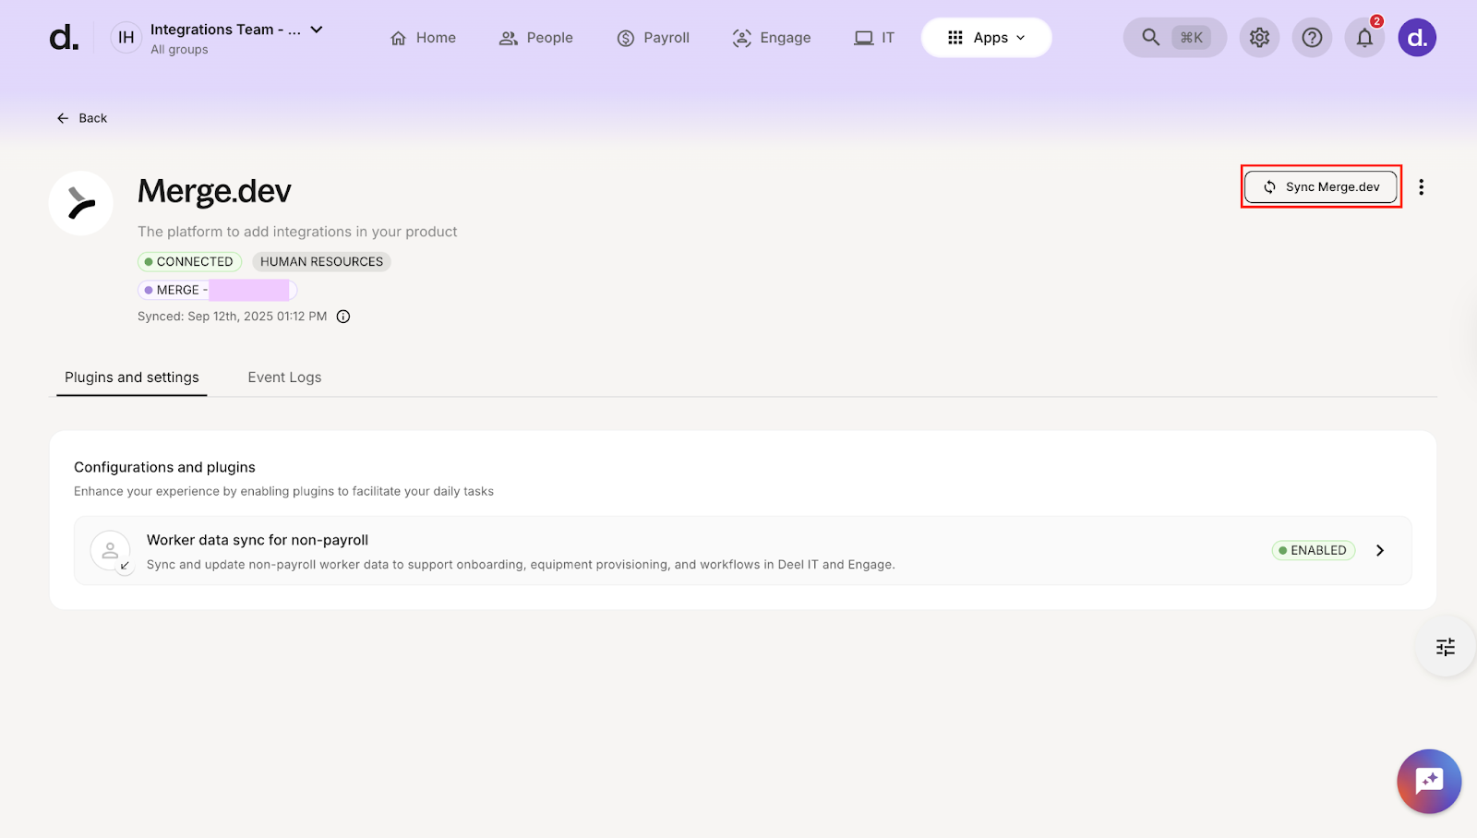Open the AI chat assistant bubble
The width and height of the screenshot is (1477, 838).
[1429, 781]
